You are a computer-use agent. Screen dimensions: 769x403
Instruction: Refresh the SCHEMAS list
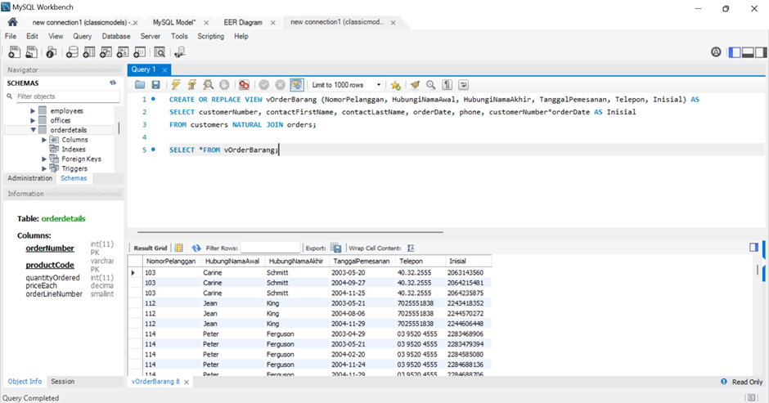(113, 83)
